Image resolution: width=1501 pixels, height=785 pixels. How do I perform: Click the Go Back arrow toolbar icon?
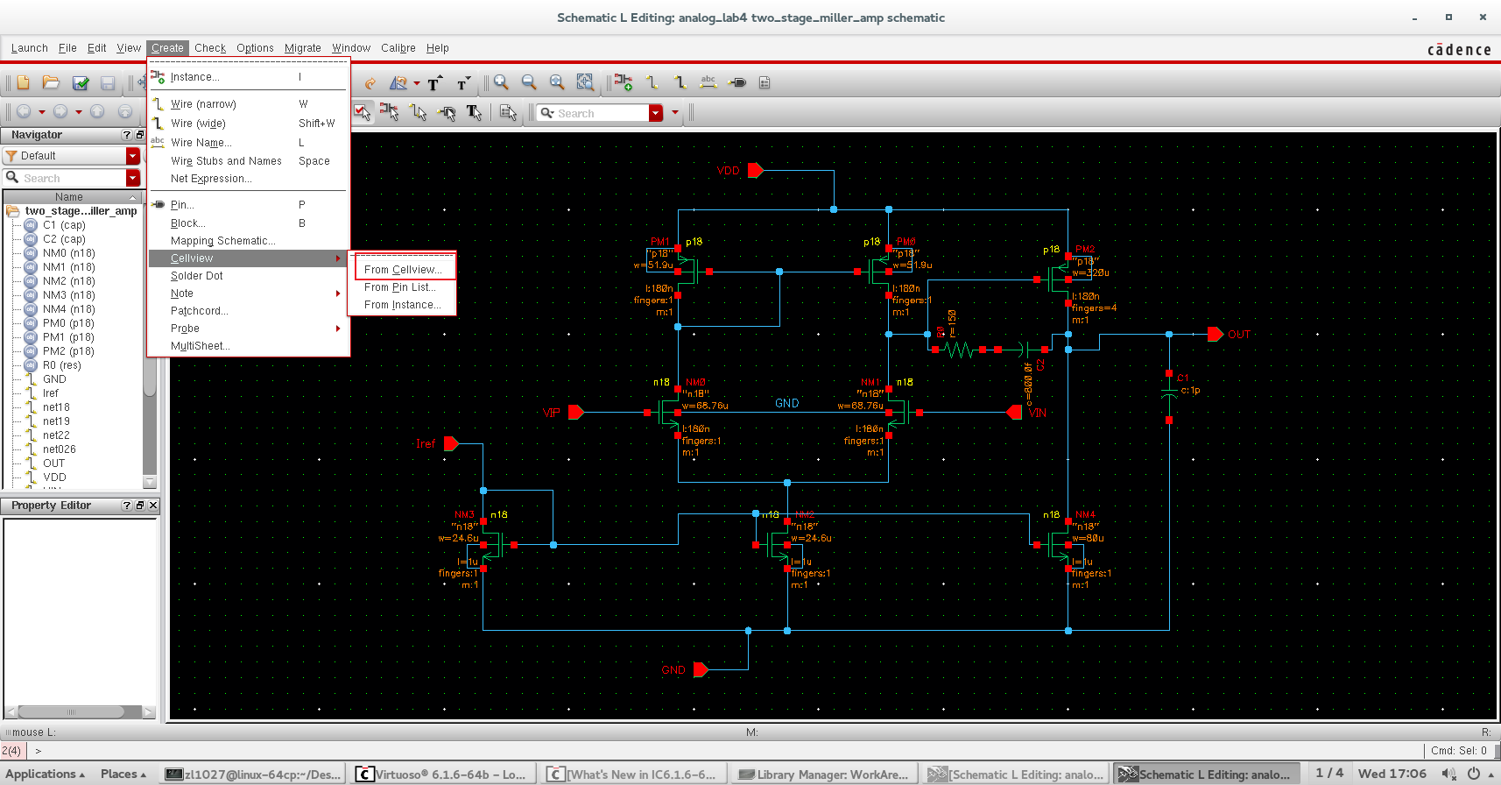[x=24, y=111]
